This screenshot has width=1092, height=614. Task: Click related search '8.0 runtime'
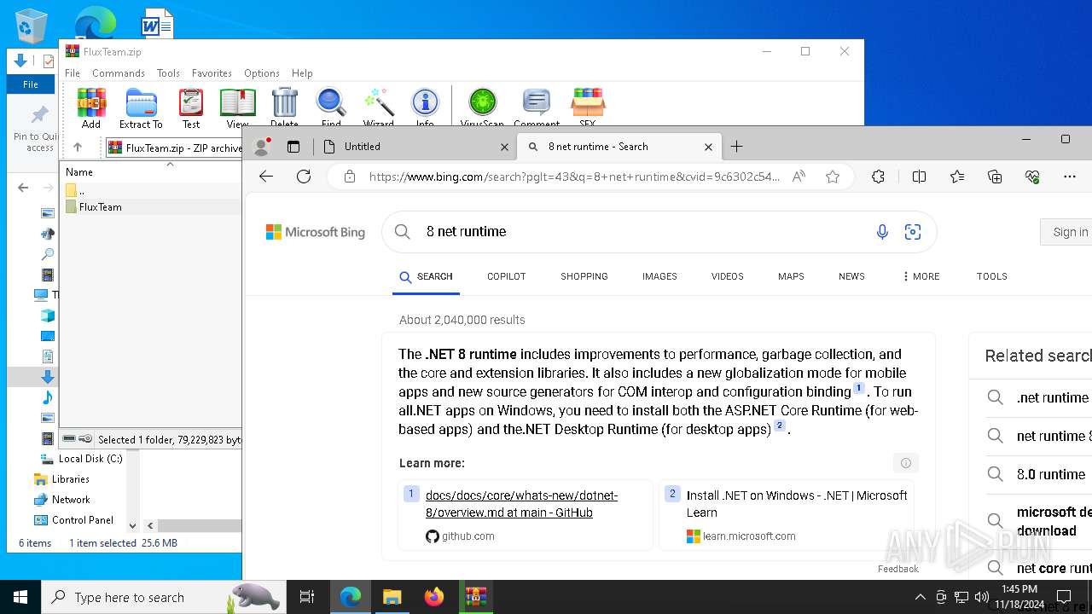1051,474
